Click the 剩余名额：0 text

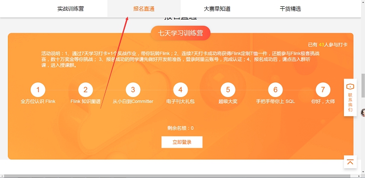tap(180, 128)
